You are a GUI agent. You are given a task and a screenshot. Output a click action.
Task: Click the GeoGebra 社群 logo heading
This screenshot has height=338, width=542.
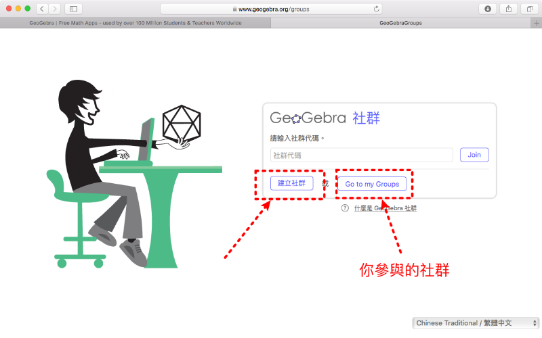[325, 118]
